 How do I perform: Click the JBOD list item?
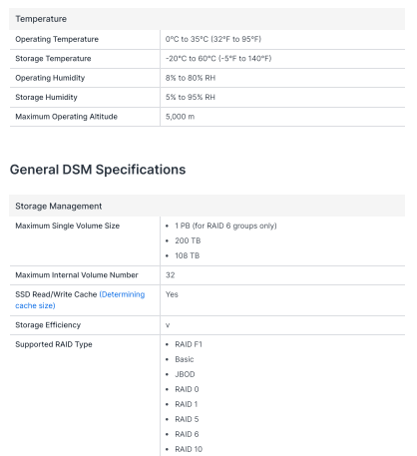pyautogui.click(x=185, y=374)
